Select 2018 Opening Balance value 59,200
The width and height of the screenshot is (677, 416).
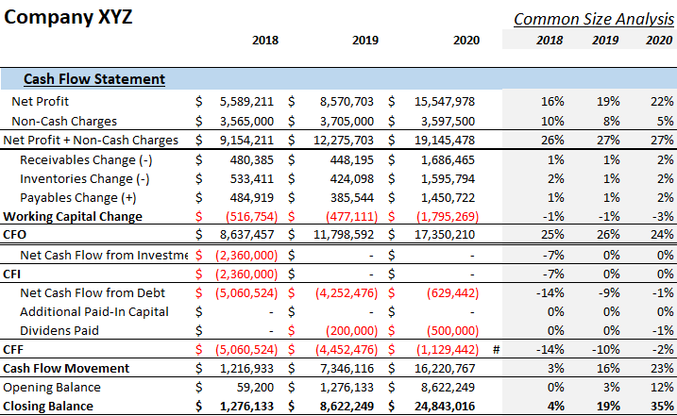(255, 388)
